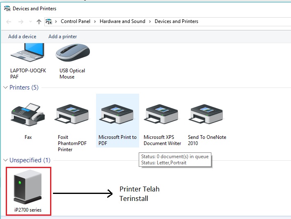Expand chevron after Hardware and Sound breadcrumb

pos(150,21)
